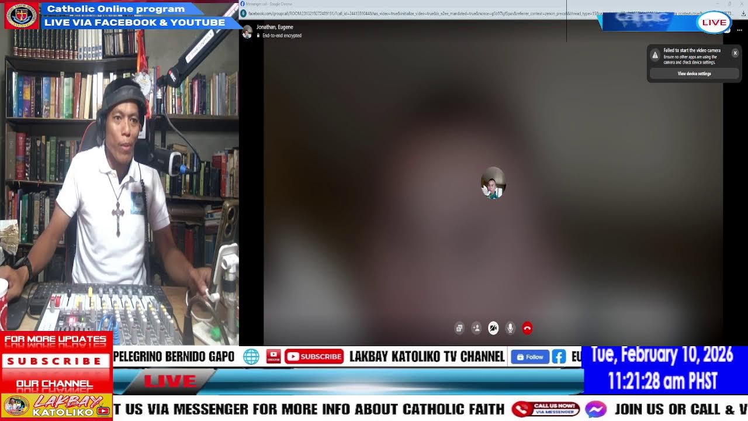Click the small YouTube icon beside the globe
The image size is (748, 421).
(x=273, y=357)
